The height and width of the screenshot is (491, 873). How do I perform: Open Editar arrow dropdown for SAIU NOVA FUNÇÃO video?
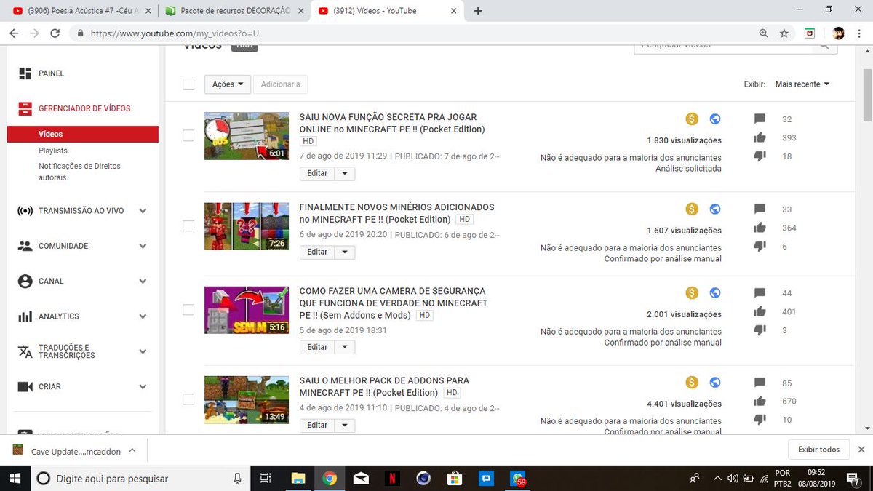[346, 173]
